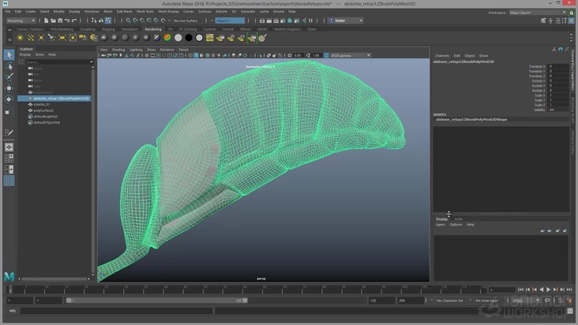The width and height of the screenshot is (578, 325).
Task: Activate the Scale tool
Action: point(9,110)
